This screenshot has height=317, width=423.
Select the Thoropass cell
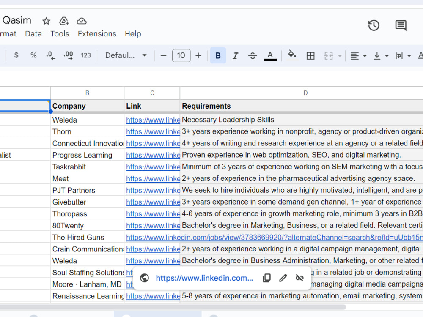pos(87,214)
